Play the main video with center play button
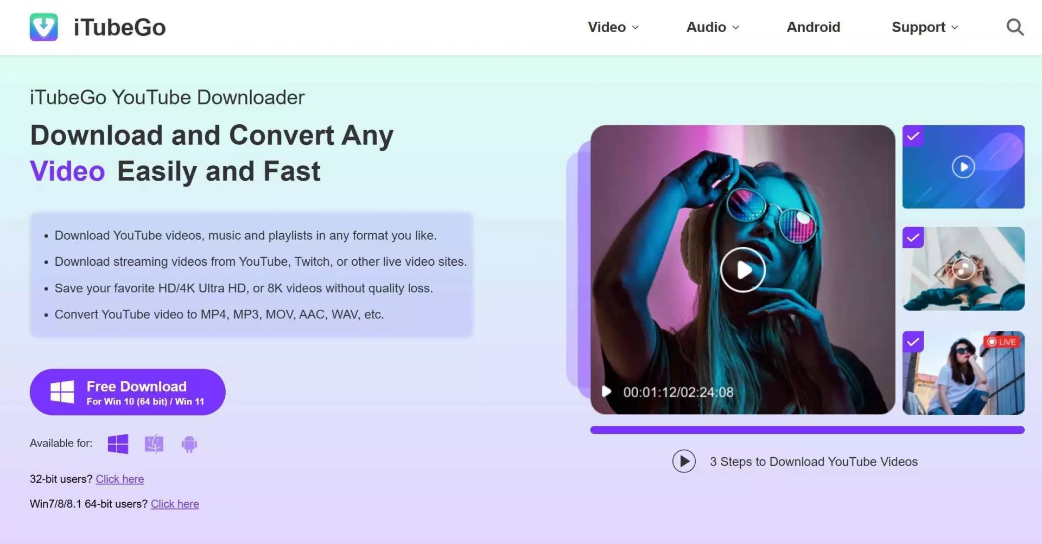 point(742,270)
